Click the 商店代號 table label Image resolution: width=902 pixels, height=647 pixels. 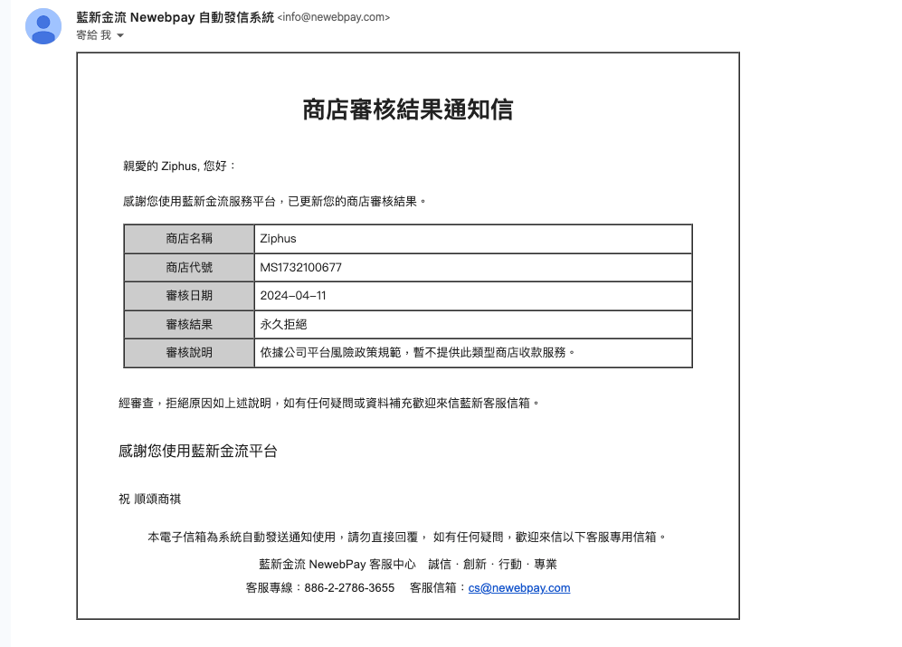coord(189,267)
